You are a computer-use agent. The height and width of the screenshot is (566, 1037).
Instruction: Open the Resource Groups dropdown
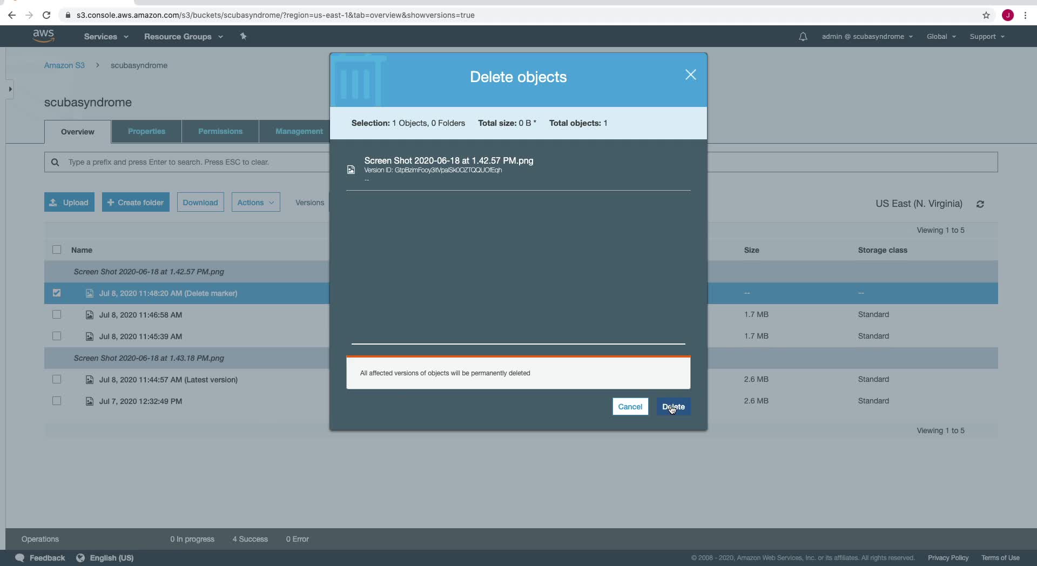184,37
